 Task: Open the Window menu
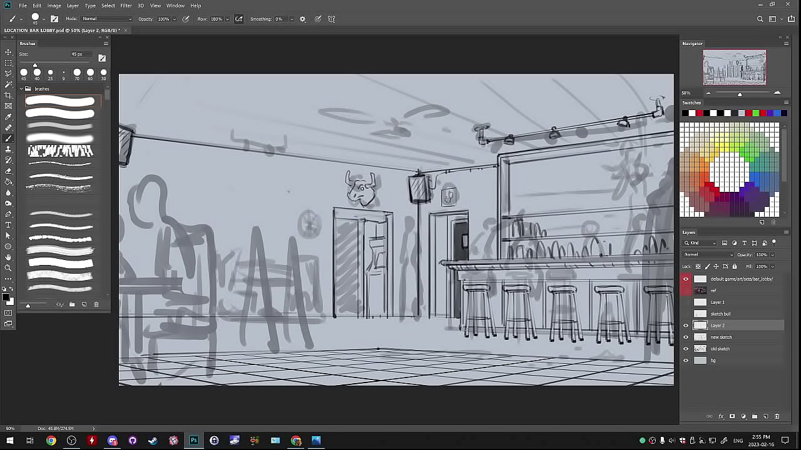pos(175,6)
